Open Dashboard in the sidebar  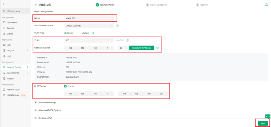tap(12, 23)
